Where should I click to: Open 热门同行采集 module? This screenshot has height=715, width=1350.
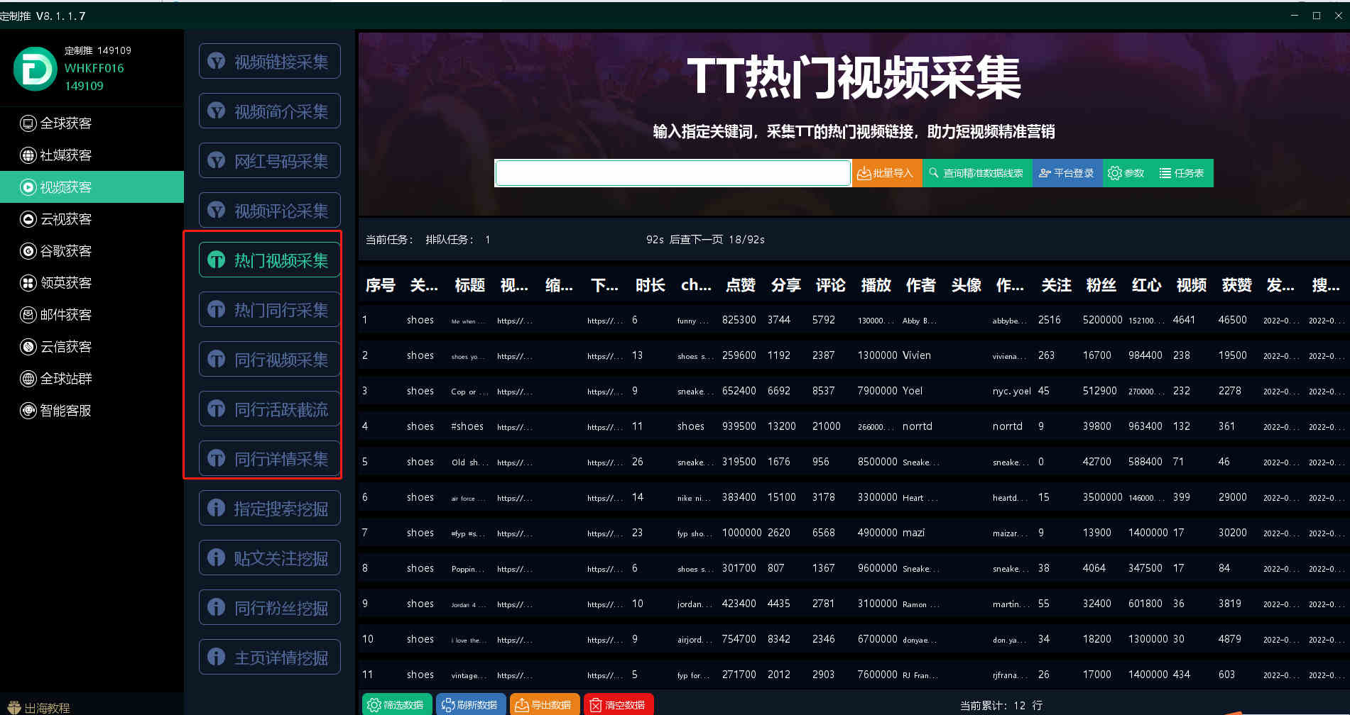[269, 310]
